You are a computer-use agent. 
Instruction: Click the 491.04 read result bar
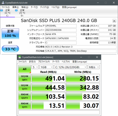[x=48, y=78]
